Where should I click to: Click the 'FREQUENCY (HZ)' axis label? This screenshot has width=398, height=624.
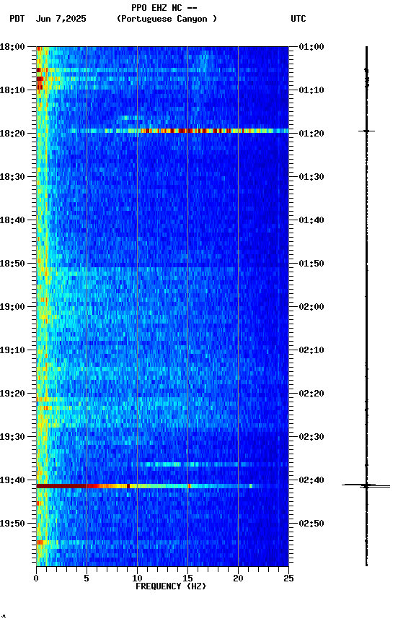point(171,586)
